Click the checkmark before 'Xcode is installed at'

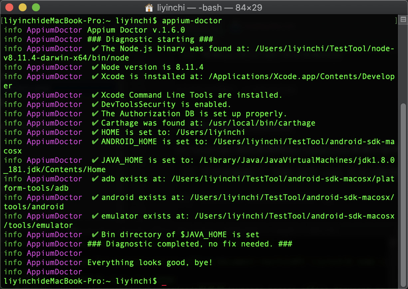(x=95, y=76)
